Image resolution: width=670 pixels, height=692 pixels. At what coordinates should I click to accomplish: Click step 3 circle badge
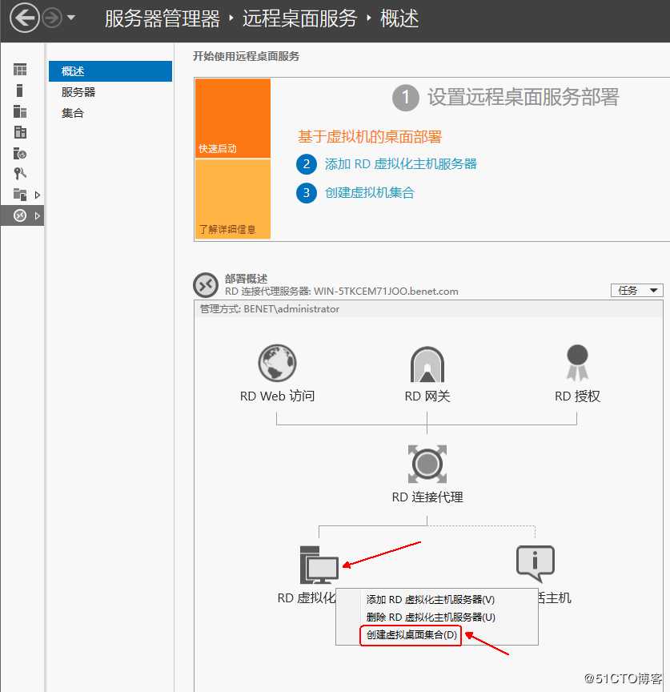point(307,193)
